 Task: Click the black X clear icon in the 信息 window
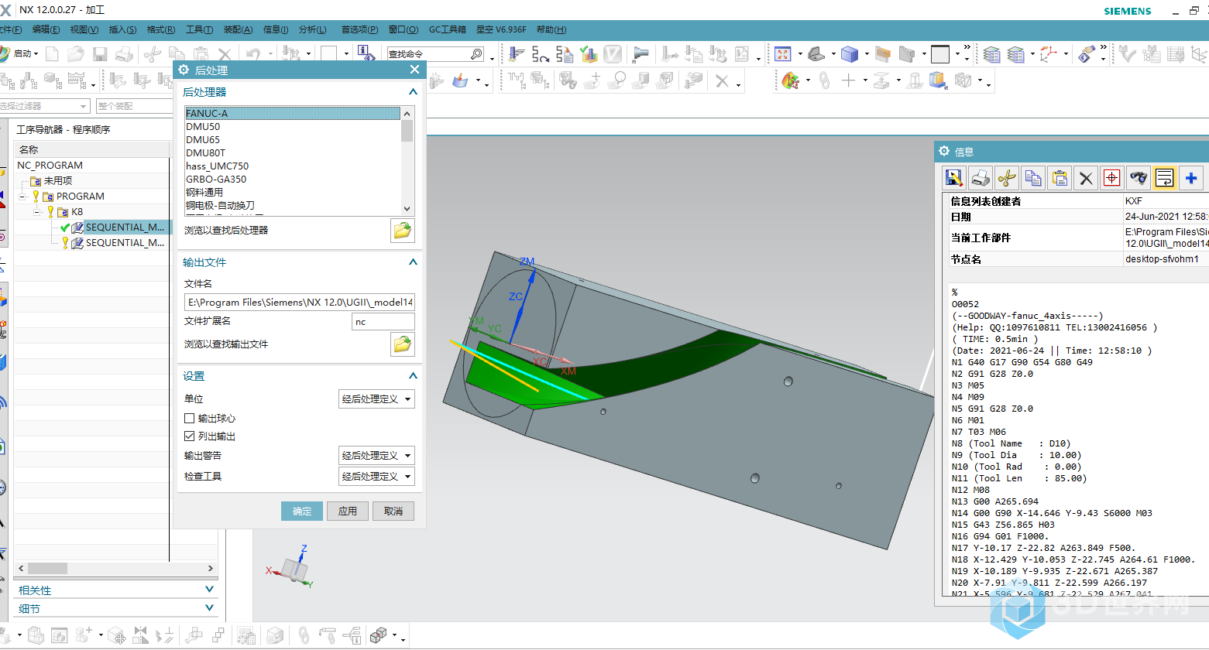click(x=1086, y=178)
